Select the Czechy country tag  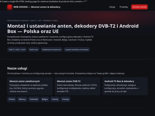click(x=55, y=99)
